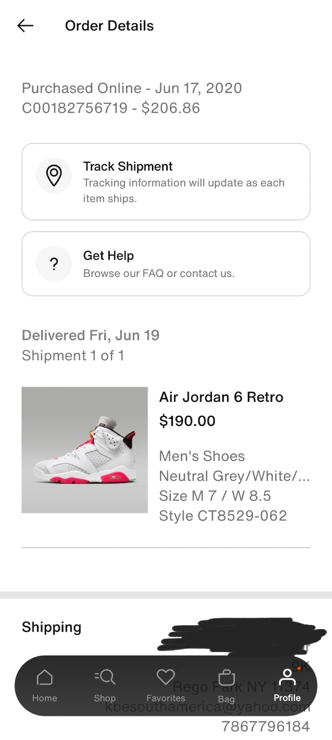Open the Shop search icon
Image resolution: width=332 pixels, height=740 pixels.
[105, 677]
